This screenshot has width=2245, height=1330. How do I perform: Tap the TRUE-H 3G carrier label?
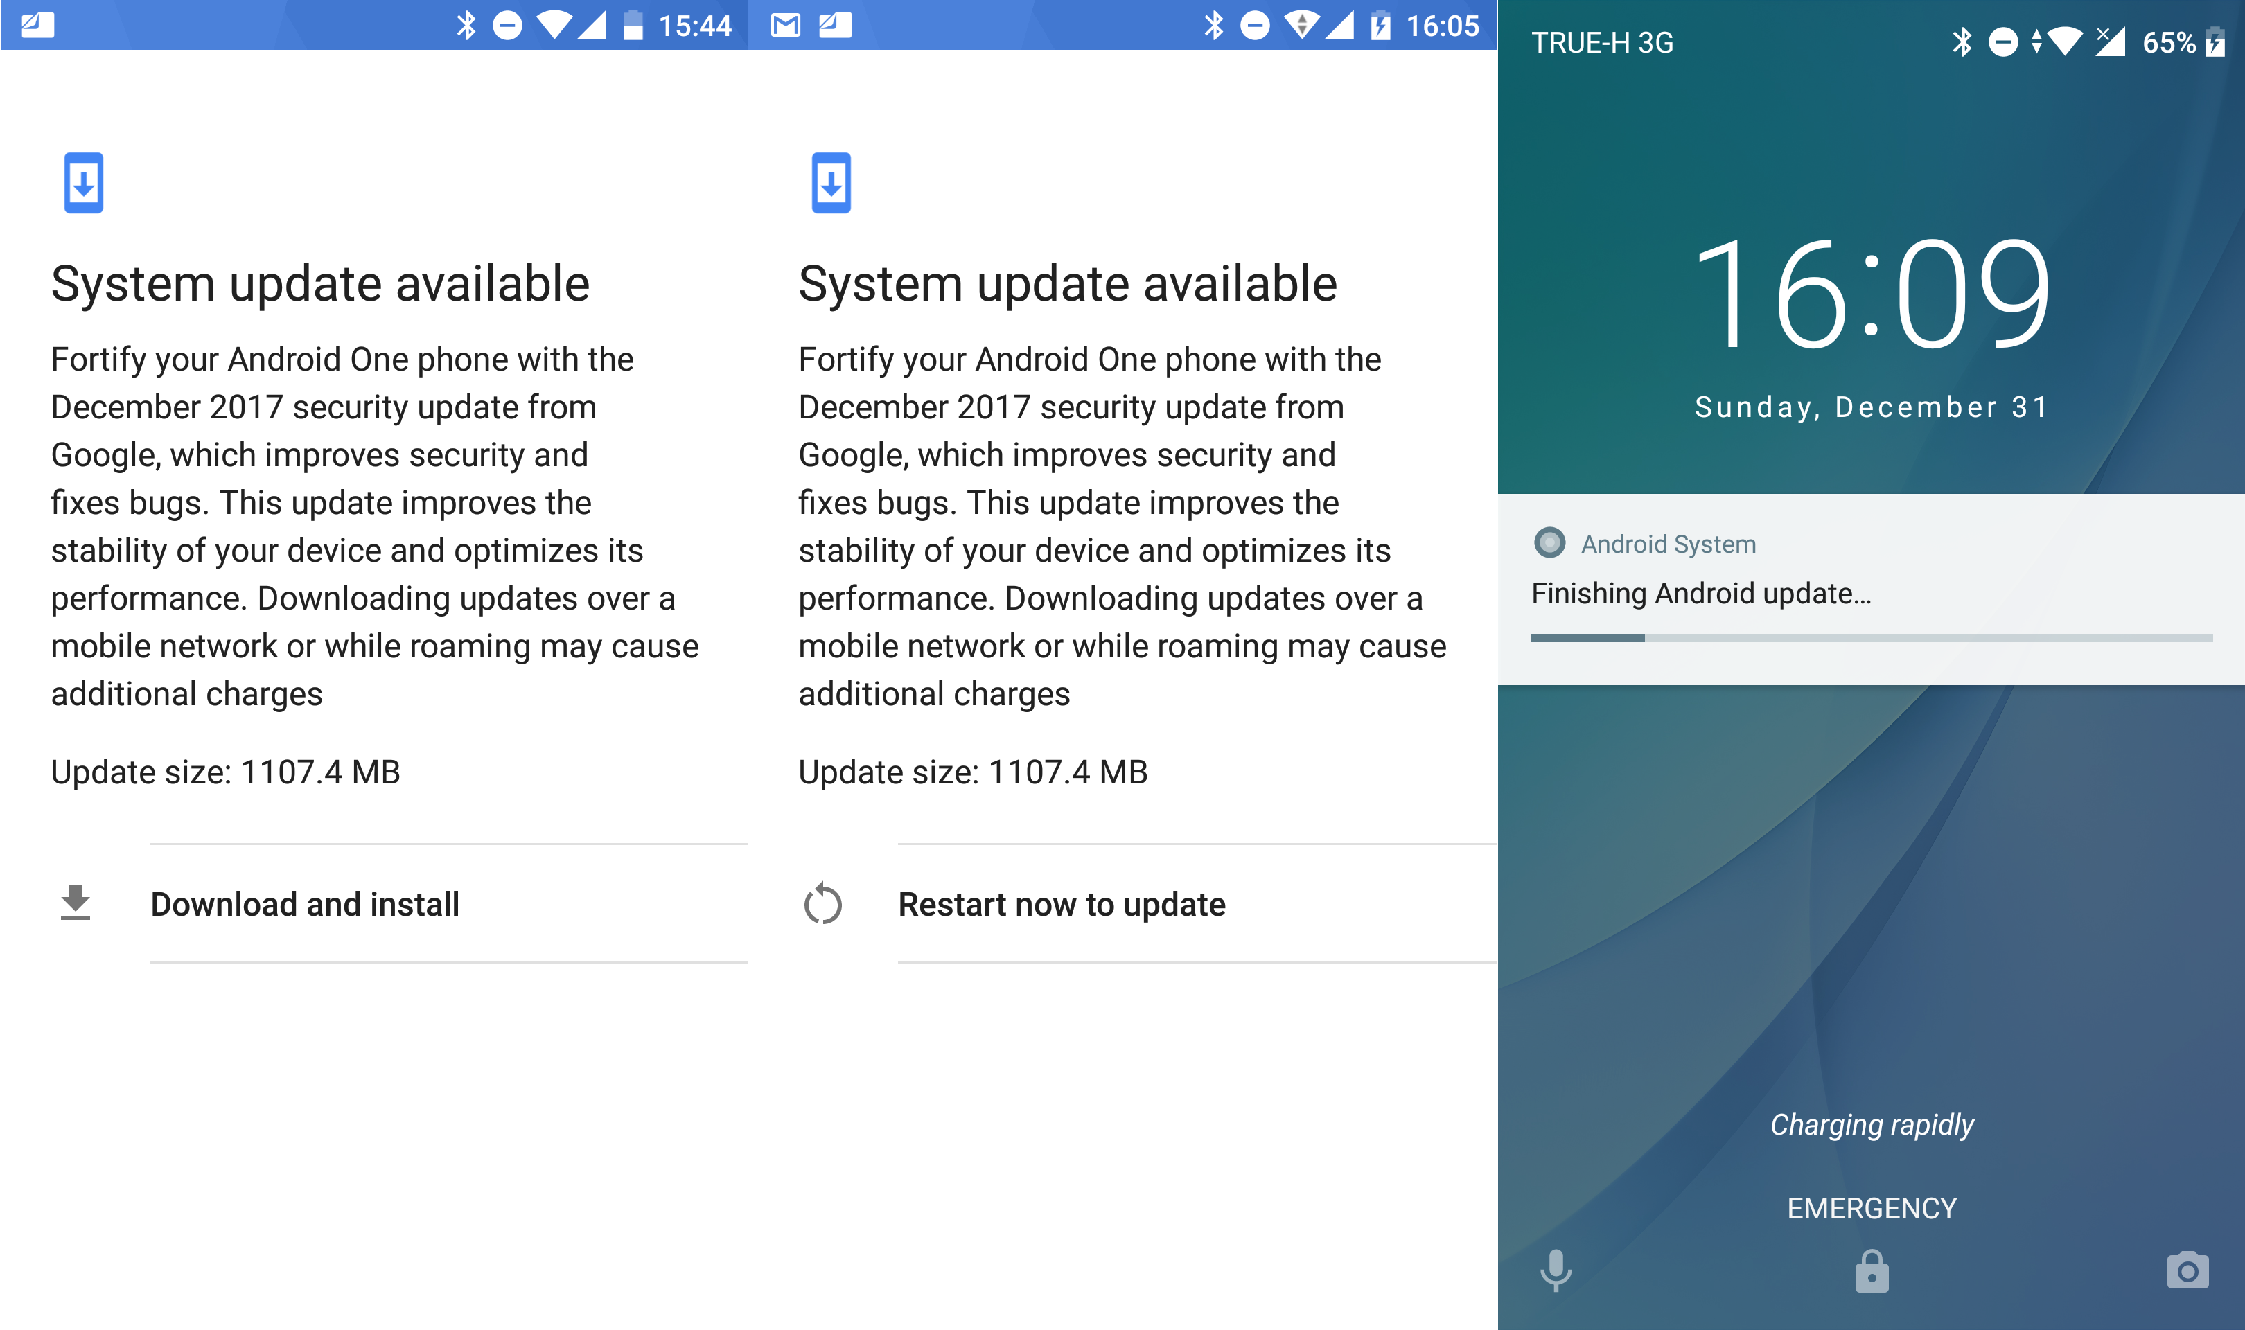(x=1601, y=42)
